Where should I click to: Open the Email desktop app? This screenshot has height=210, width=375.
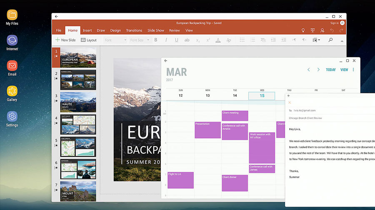pos(12,68)
